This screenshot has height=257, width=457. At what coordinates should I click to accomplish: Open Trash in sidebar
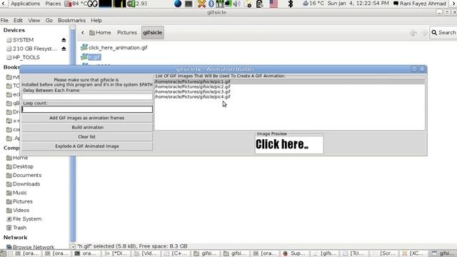coord(16,228)
